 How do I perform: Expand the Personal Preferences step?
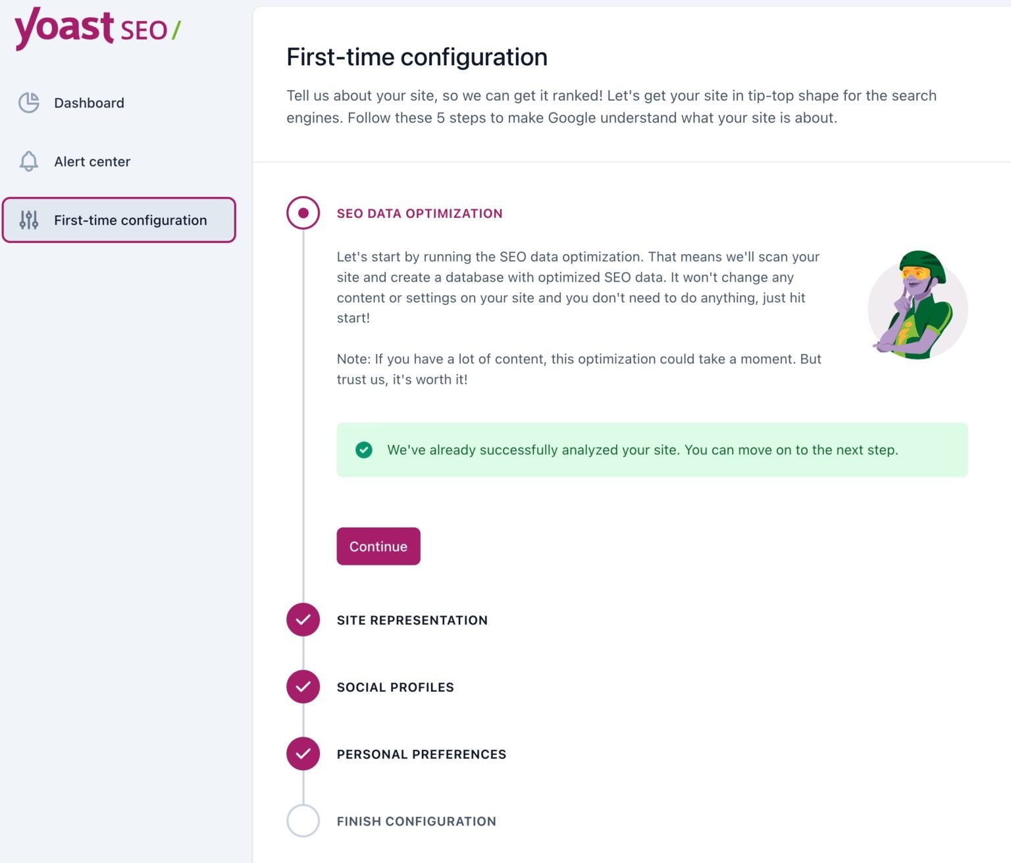point(421,754)
